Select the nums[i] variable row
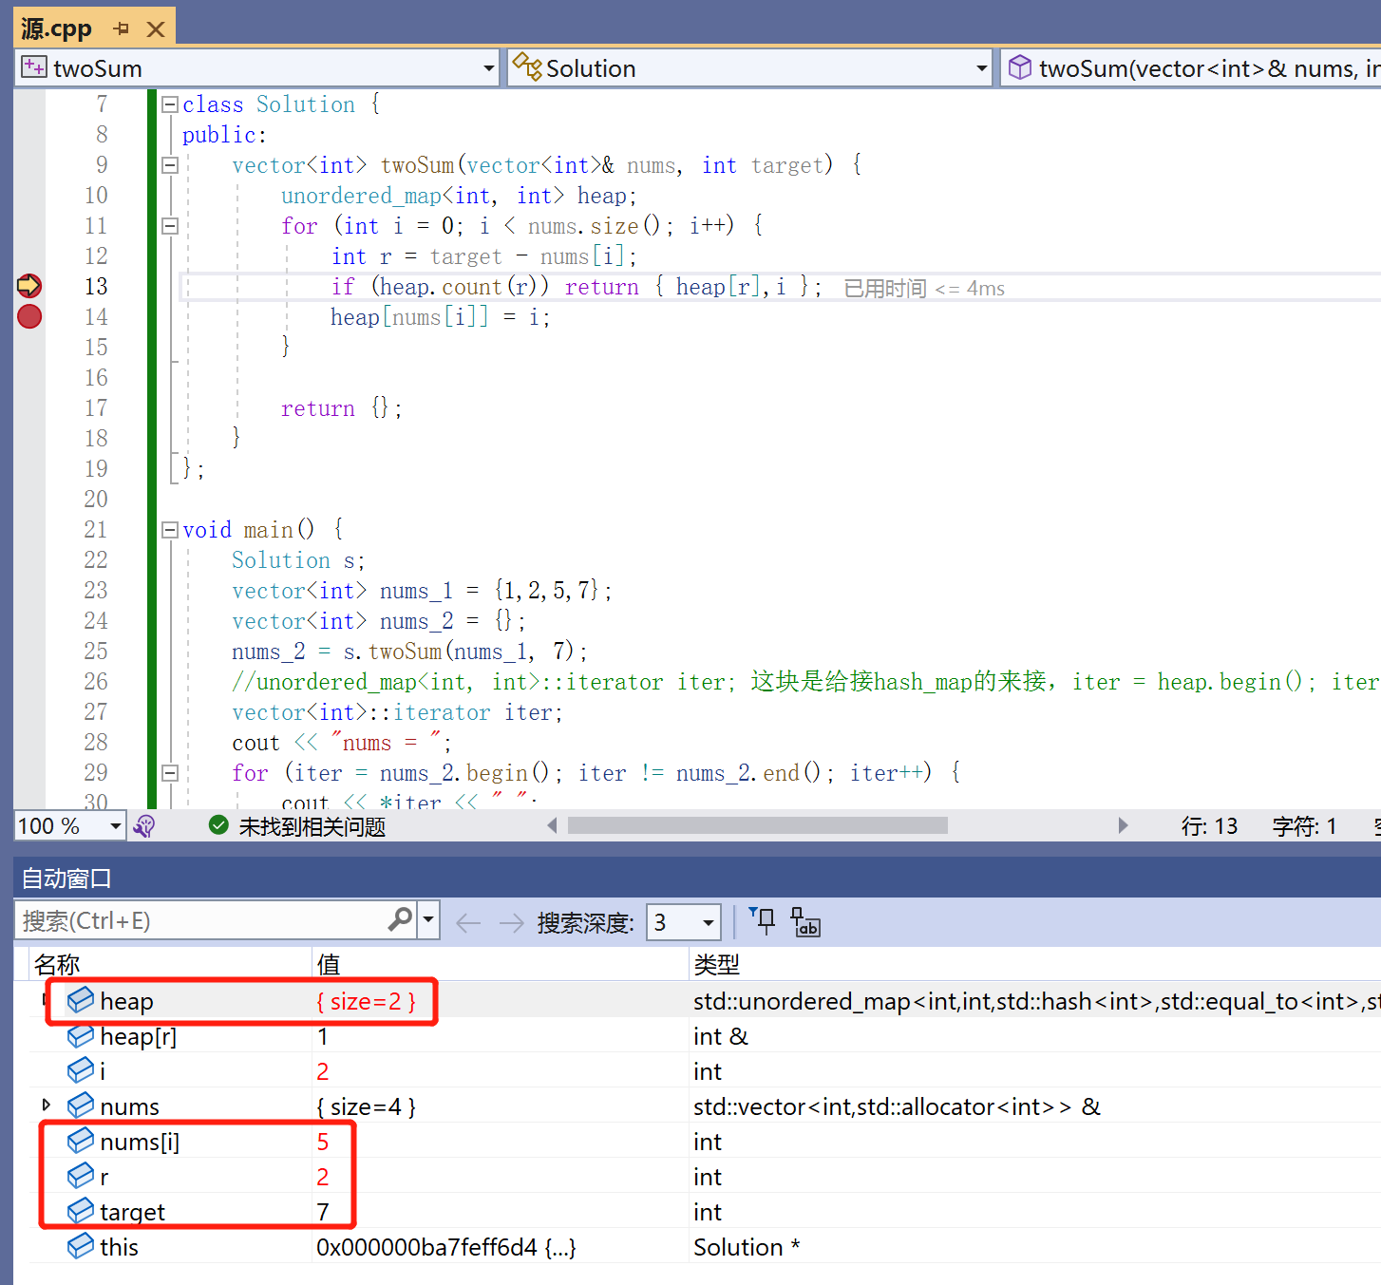Image resolution: width=1381 pixels, height=1285 pixels. [706, 1141]
